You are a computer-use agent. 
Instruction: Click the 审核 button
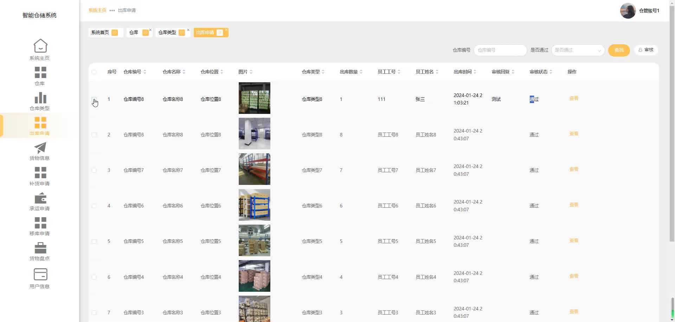point(646,50)
